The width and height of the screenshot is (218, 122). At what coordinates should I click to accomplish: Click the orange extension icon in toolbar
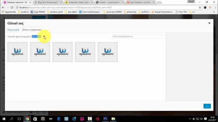[x=210, y=7]
